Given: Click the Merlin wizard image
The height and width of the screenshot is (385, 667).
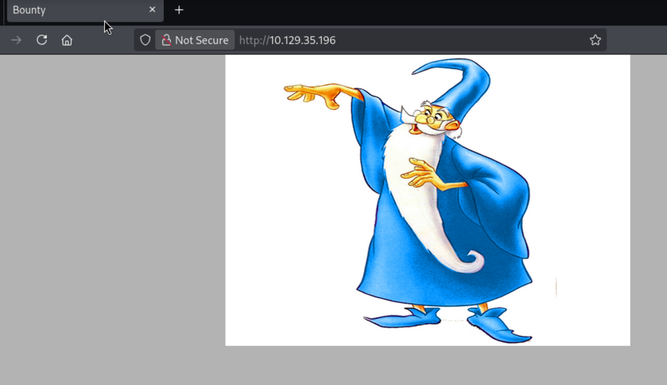Looking at the screenshot, I should pos(427,200).
